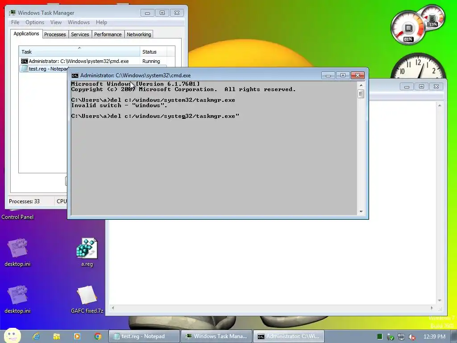Click the cmd window title bar icon
Image resolution: width=457 pixels, height=343 pixels.
pos(75,75)
